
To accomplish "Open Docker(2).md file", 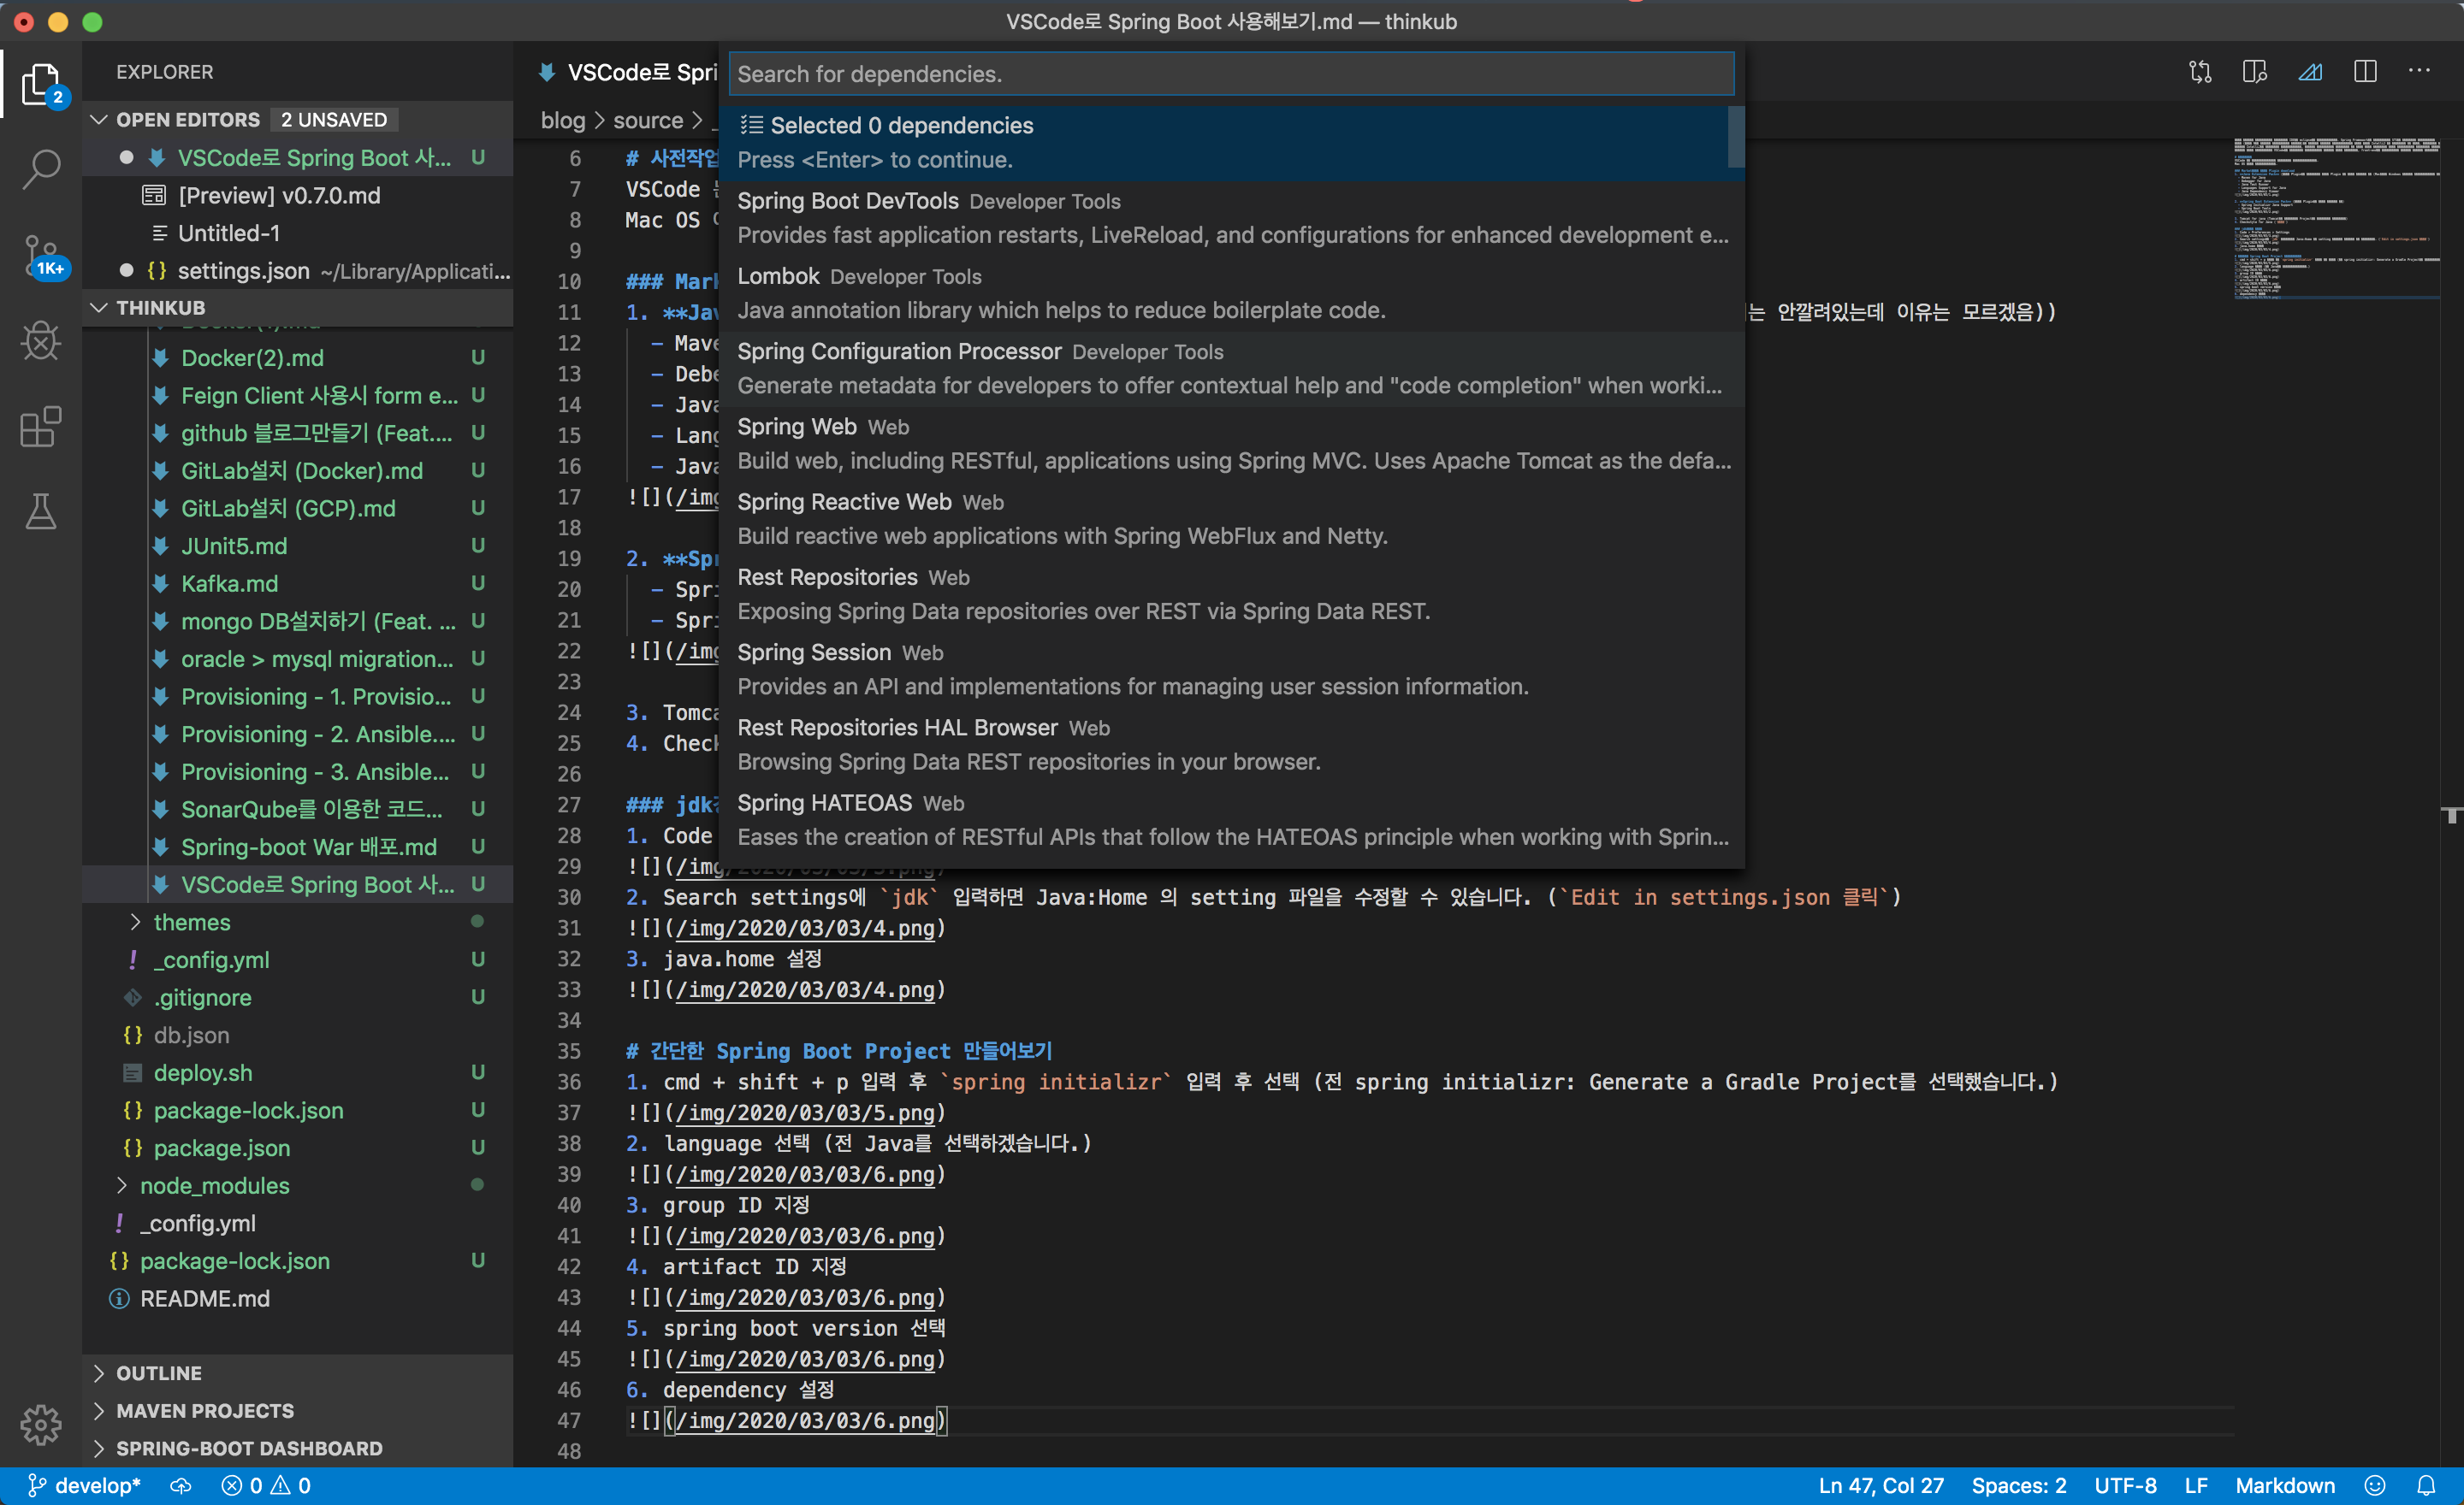I will pyautogui.click(x=298, y=357).
